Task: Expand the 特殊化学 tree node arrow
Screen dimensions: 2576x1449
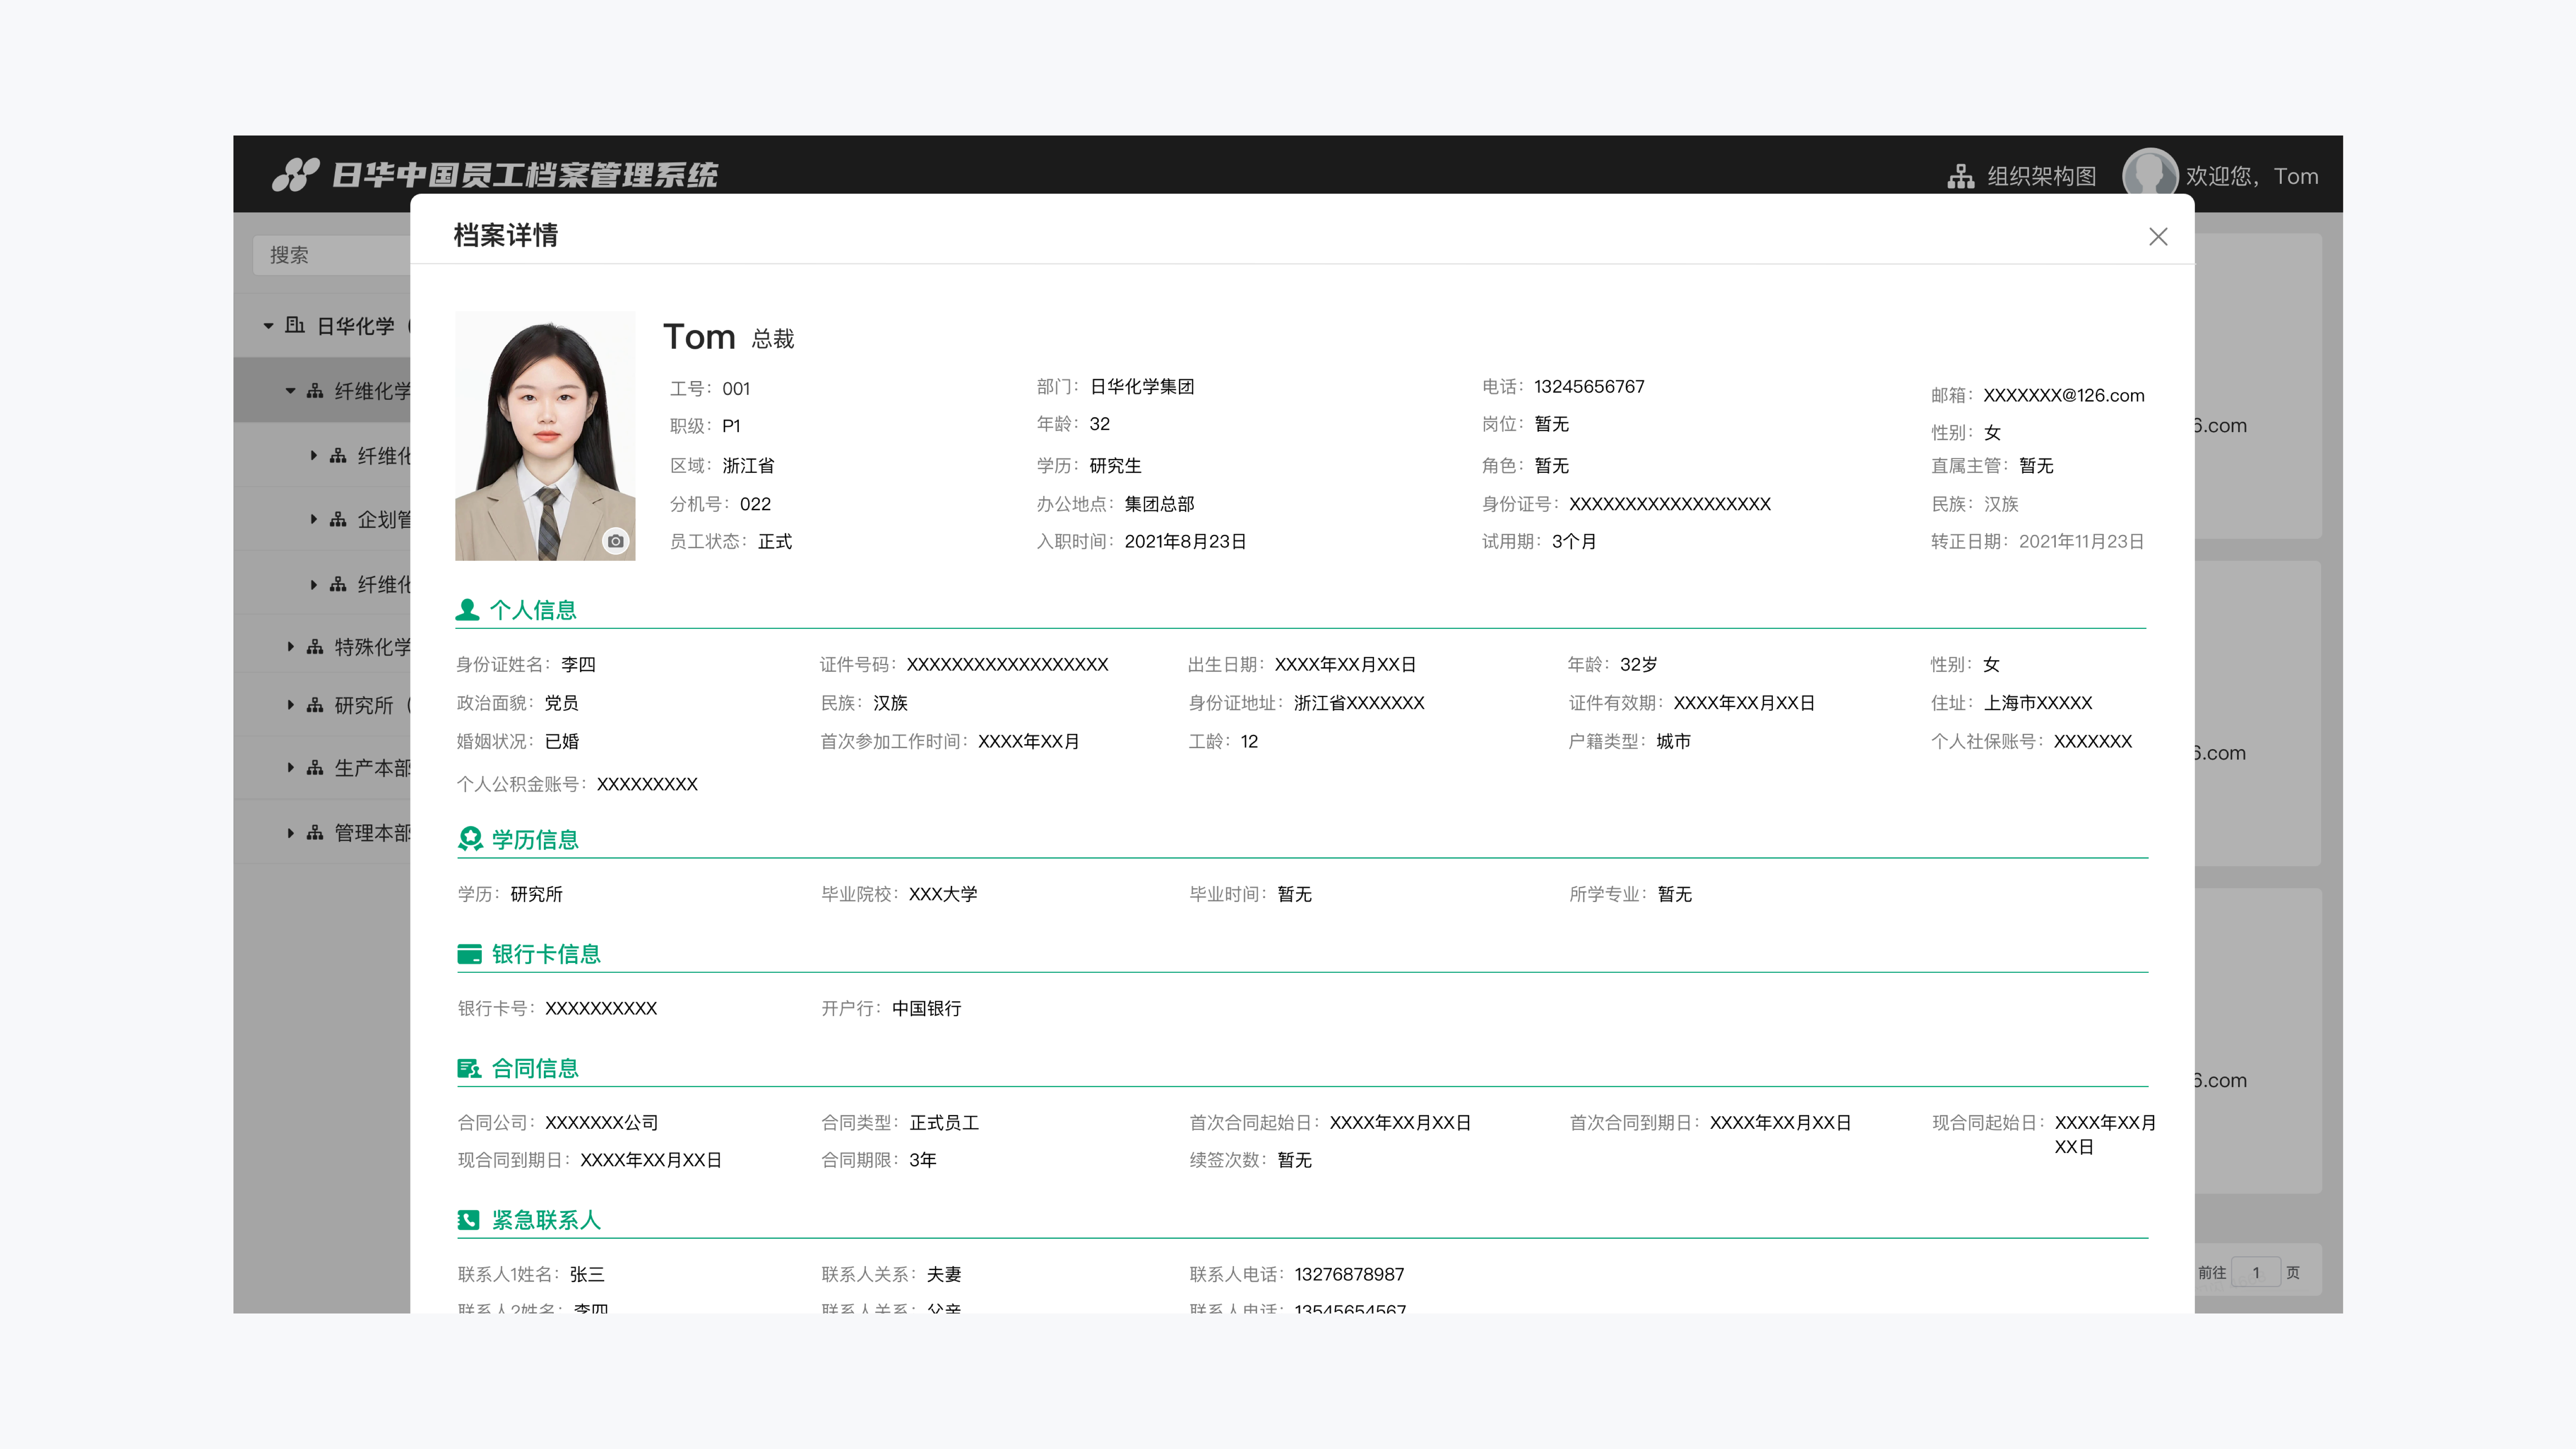Action: 291,648
